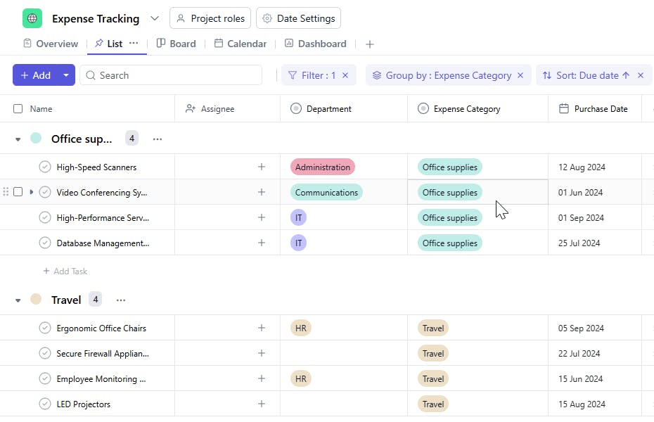The image size is (654, 422).
Task: Open Travel group three-dot menu
Action: pos(121,300)
